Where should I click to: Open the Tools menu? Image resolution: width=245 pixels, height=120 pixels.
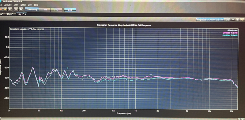click(x=16, y=5)
